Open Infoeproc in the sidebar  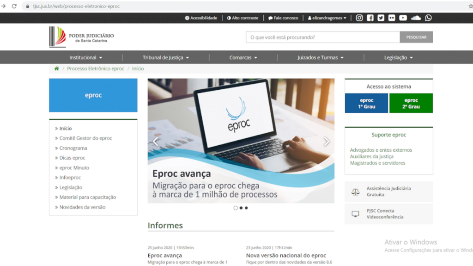pyautogui.click(x=70, y=178)
